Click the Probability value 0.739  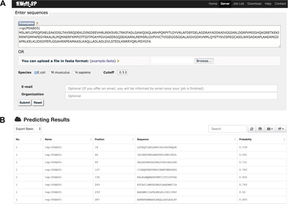point(243,148)
